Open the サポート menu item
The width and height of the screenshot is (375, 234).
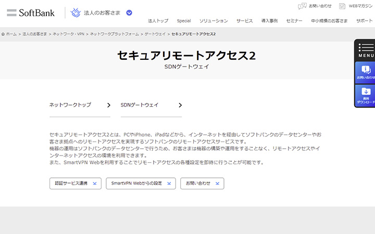pyautogui.click(x=364, y=21)
